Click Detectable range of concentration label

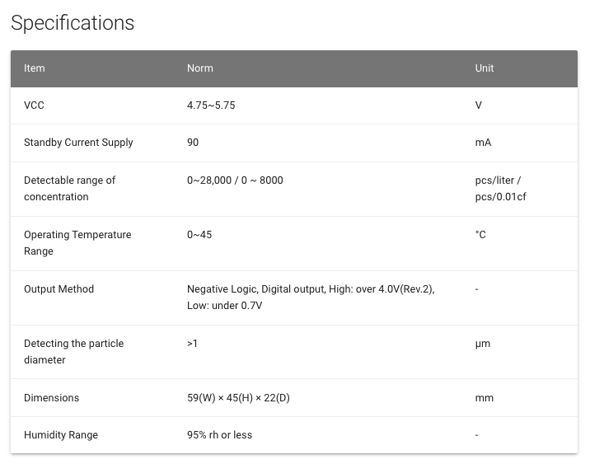click(x=69, y=188)
